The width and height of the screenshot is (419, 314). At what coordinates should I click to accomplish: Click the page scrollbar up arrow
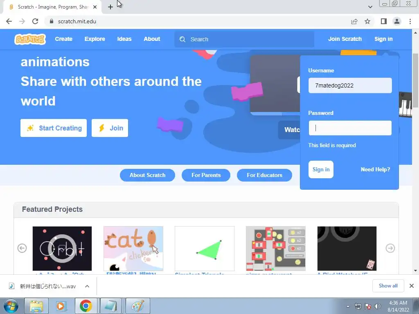[416, 33]
